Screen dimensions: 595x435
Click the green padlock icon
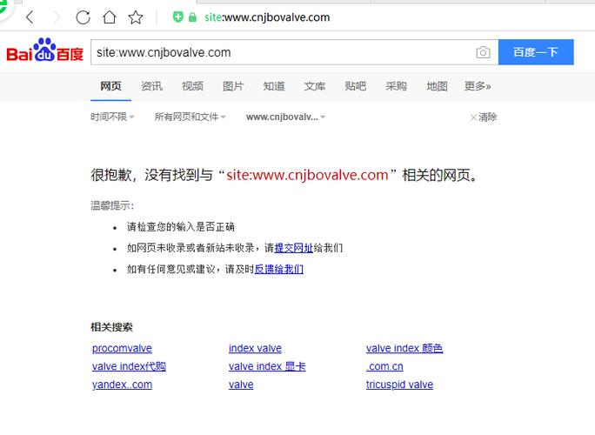192,17
